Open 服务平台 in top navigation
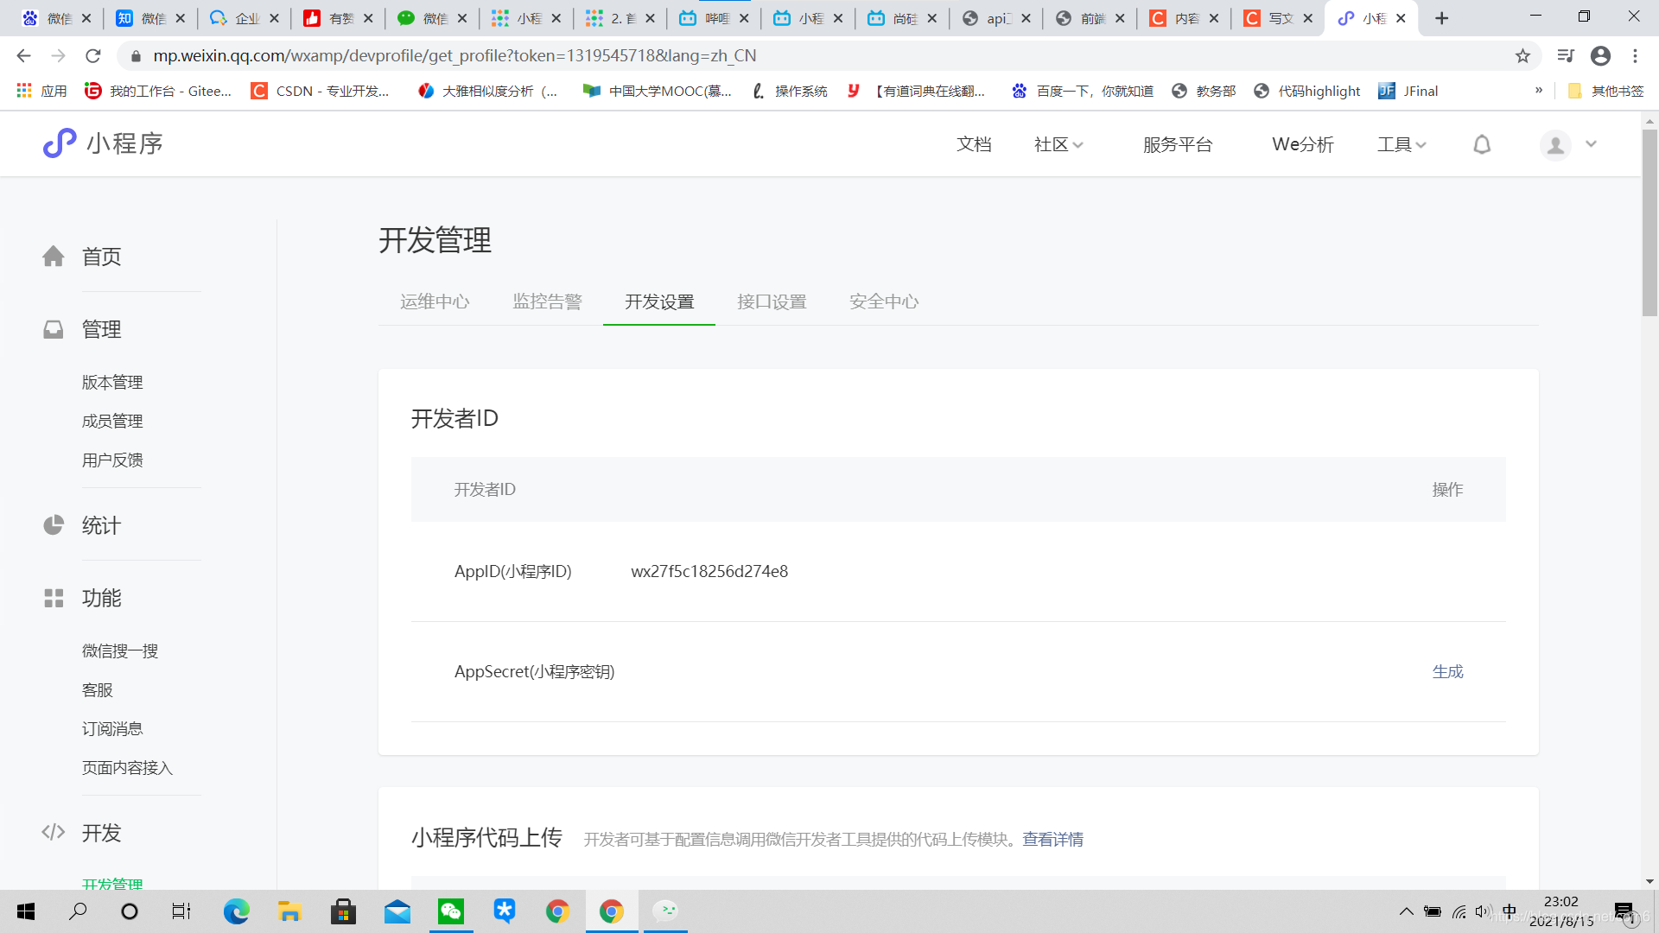 (1178, 144)
